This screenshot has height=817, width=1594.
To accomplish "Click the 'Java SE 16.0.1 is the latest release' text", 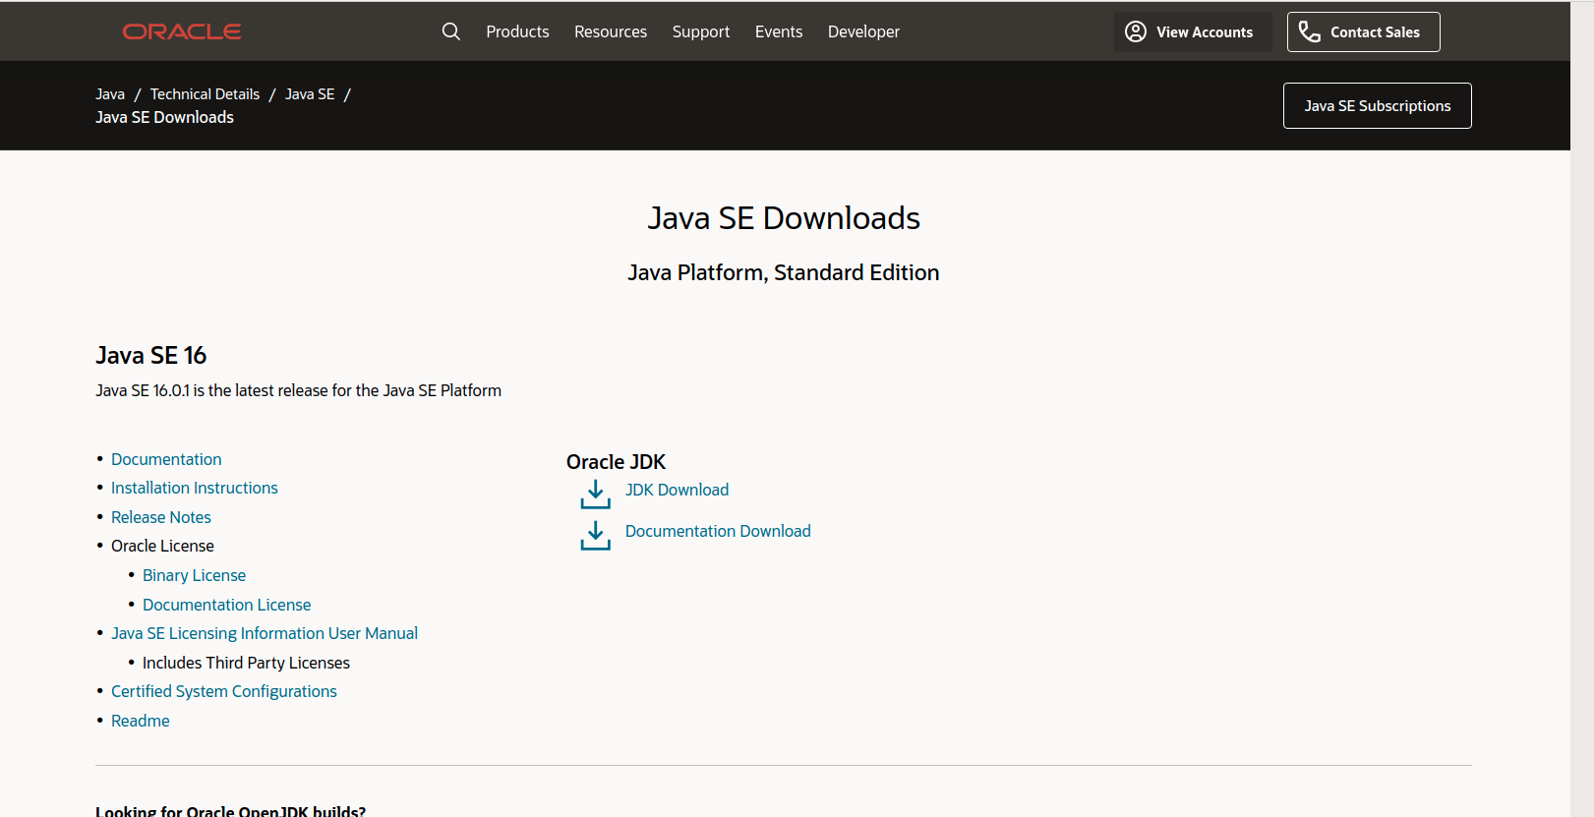I will (298, 390).
